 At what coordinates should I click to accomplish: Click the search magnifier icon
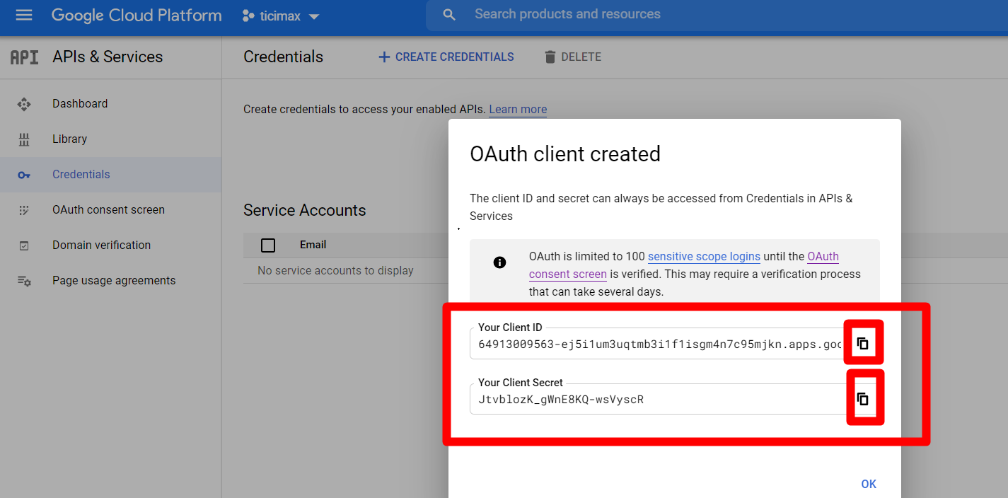449,15
